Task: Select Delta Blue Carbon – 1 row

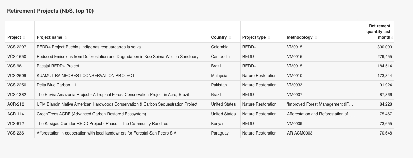Action: pos(56,85)
